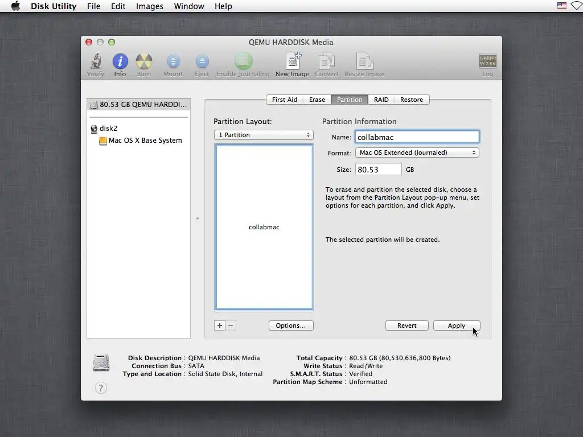This screenshot has height=437, width=583.
Task: Click the Verify microscope icon
Action: pyautogui.click(x=96, y=61)
